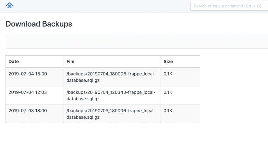Focus the search or type a command field
Image resolution: width=268 pixels, height=167 pixels.
229,6
